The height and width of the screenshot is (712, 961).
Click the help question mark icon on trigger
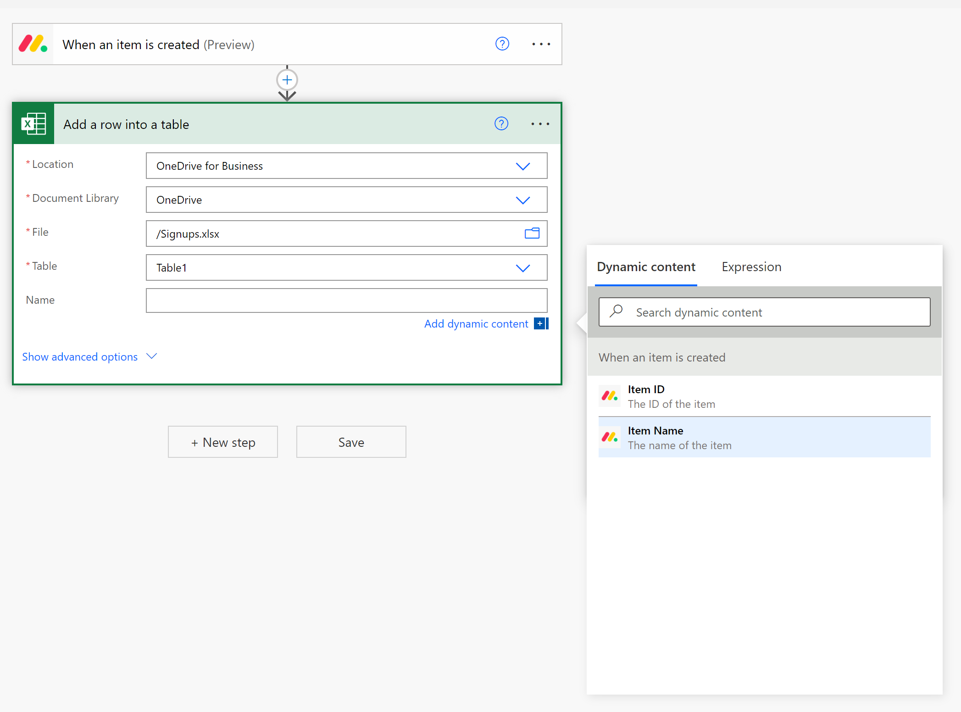point(502,44)
